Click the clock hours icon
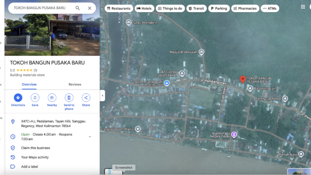Screen dimensions: 311x175 [x=13, y=137]
